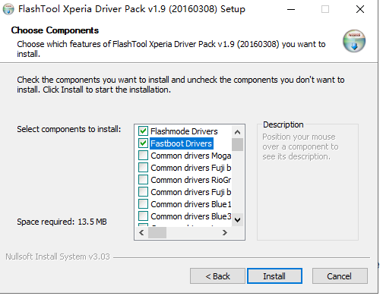Image resolution: width=383 pixels, height=296 pixels.
Task: Cancel the driver pack setup
Action: click(x=340, y=276)
